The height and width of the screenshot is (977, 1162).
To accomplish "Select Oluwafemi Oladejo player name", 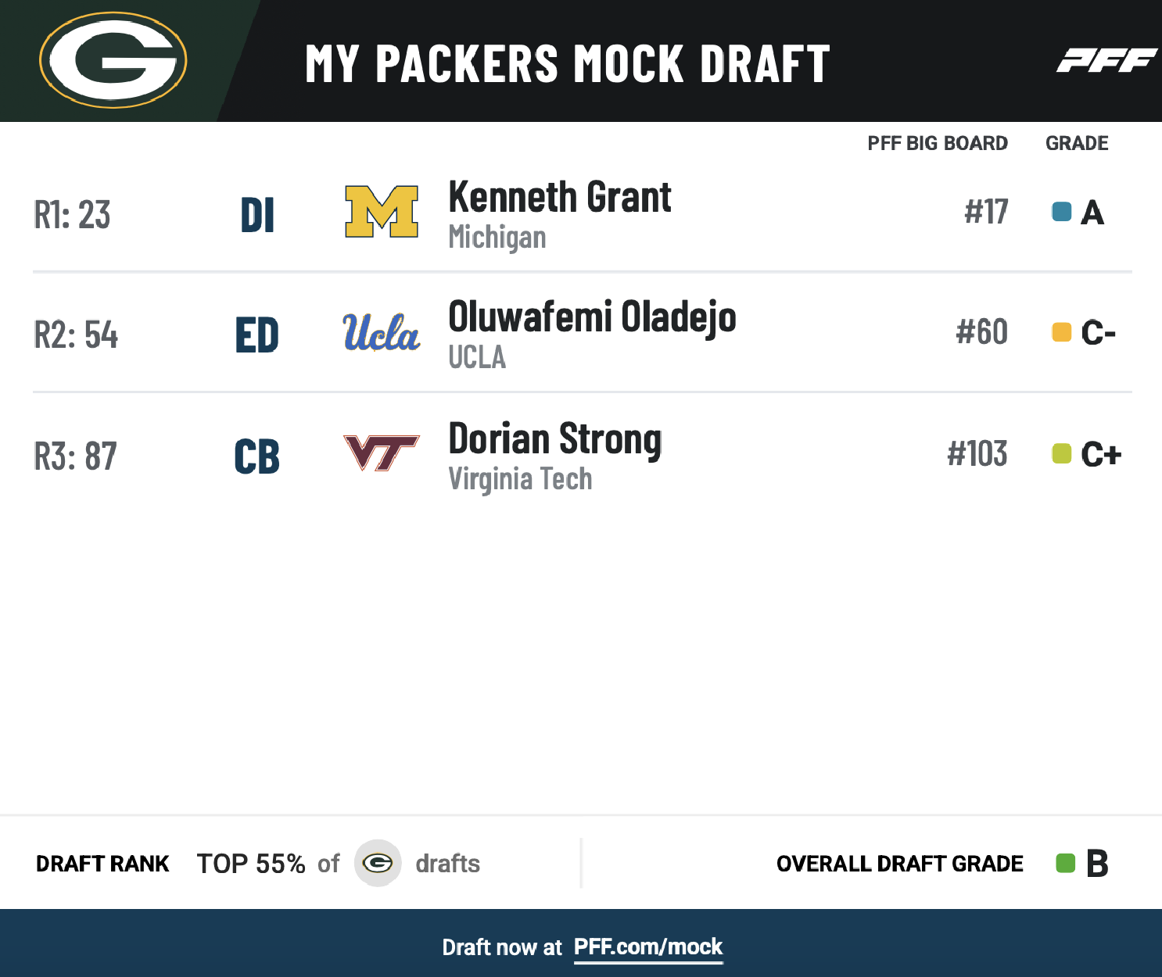I will [x=592, y=317].
